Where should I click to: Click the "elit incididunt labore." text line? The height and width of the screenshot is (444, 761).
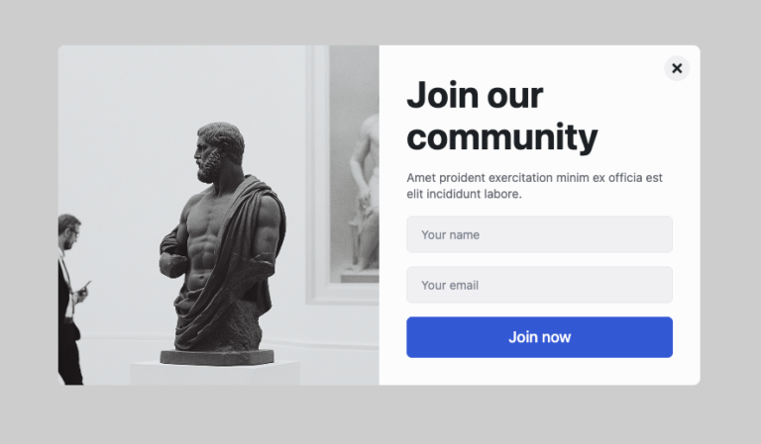point(464,194)
